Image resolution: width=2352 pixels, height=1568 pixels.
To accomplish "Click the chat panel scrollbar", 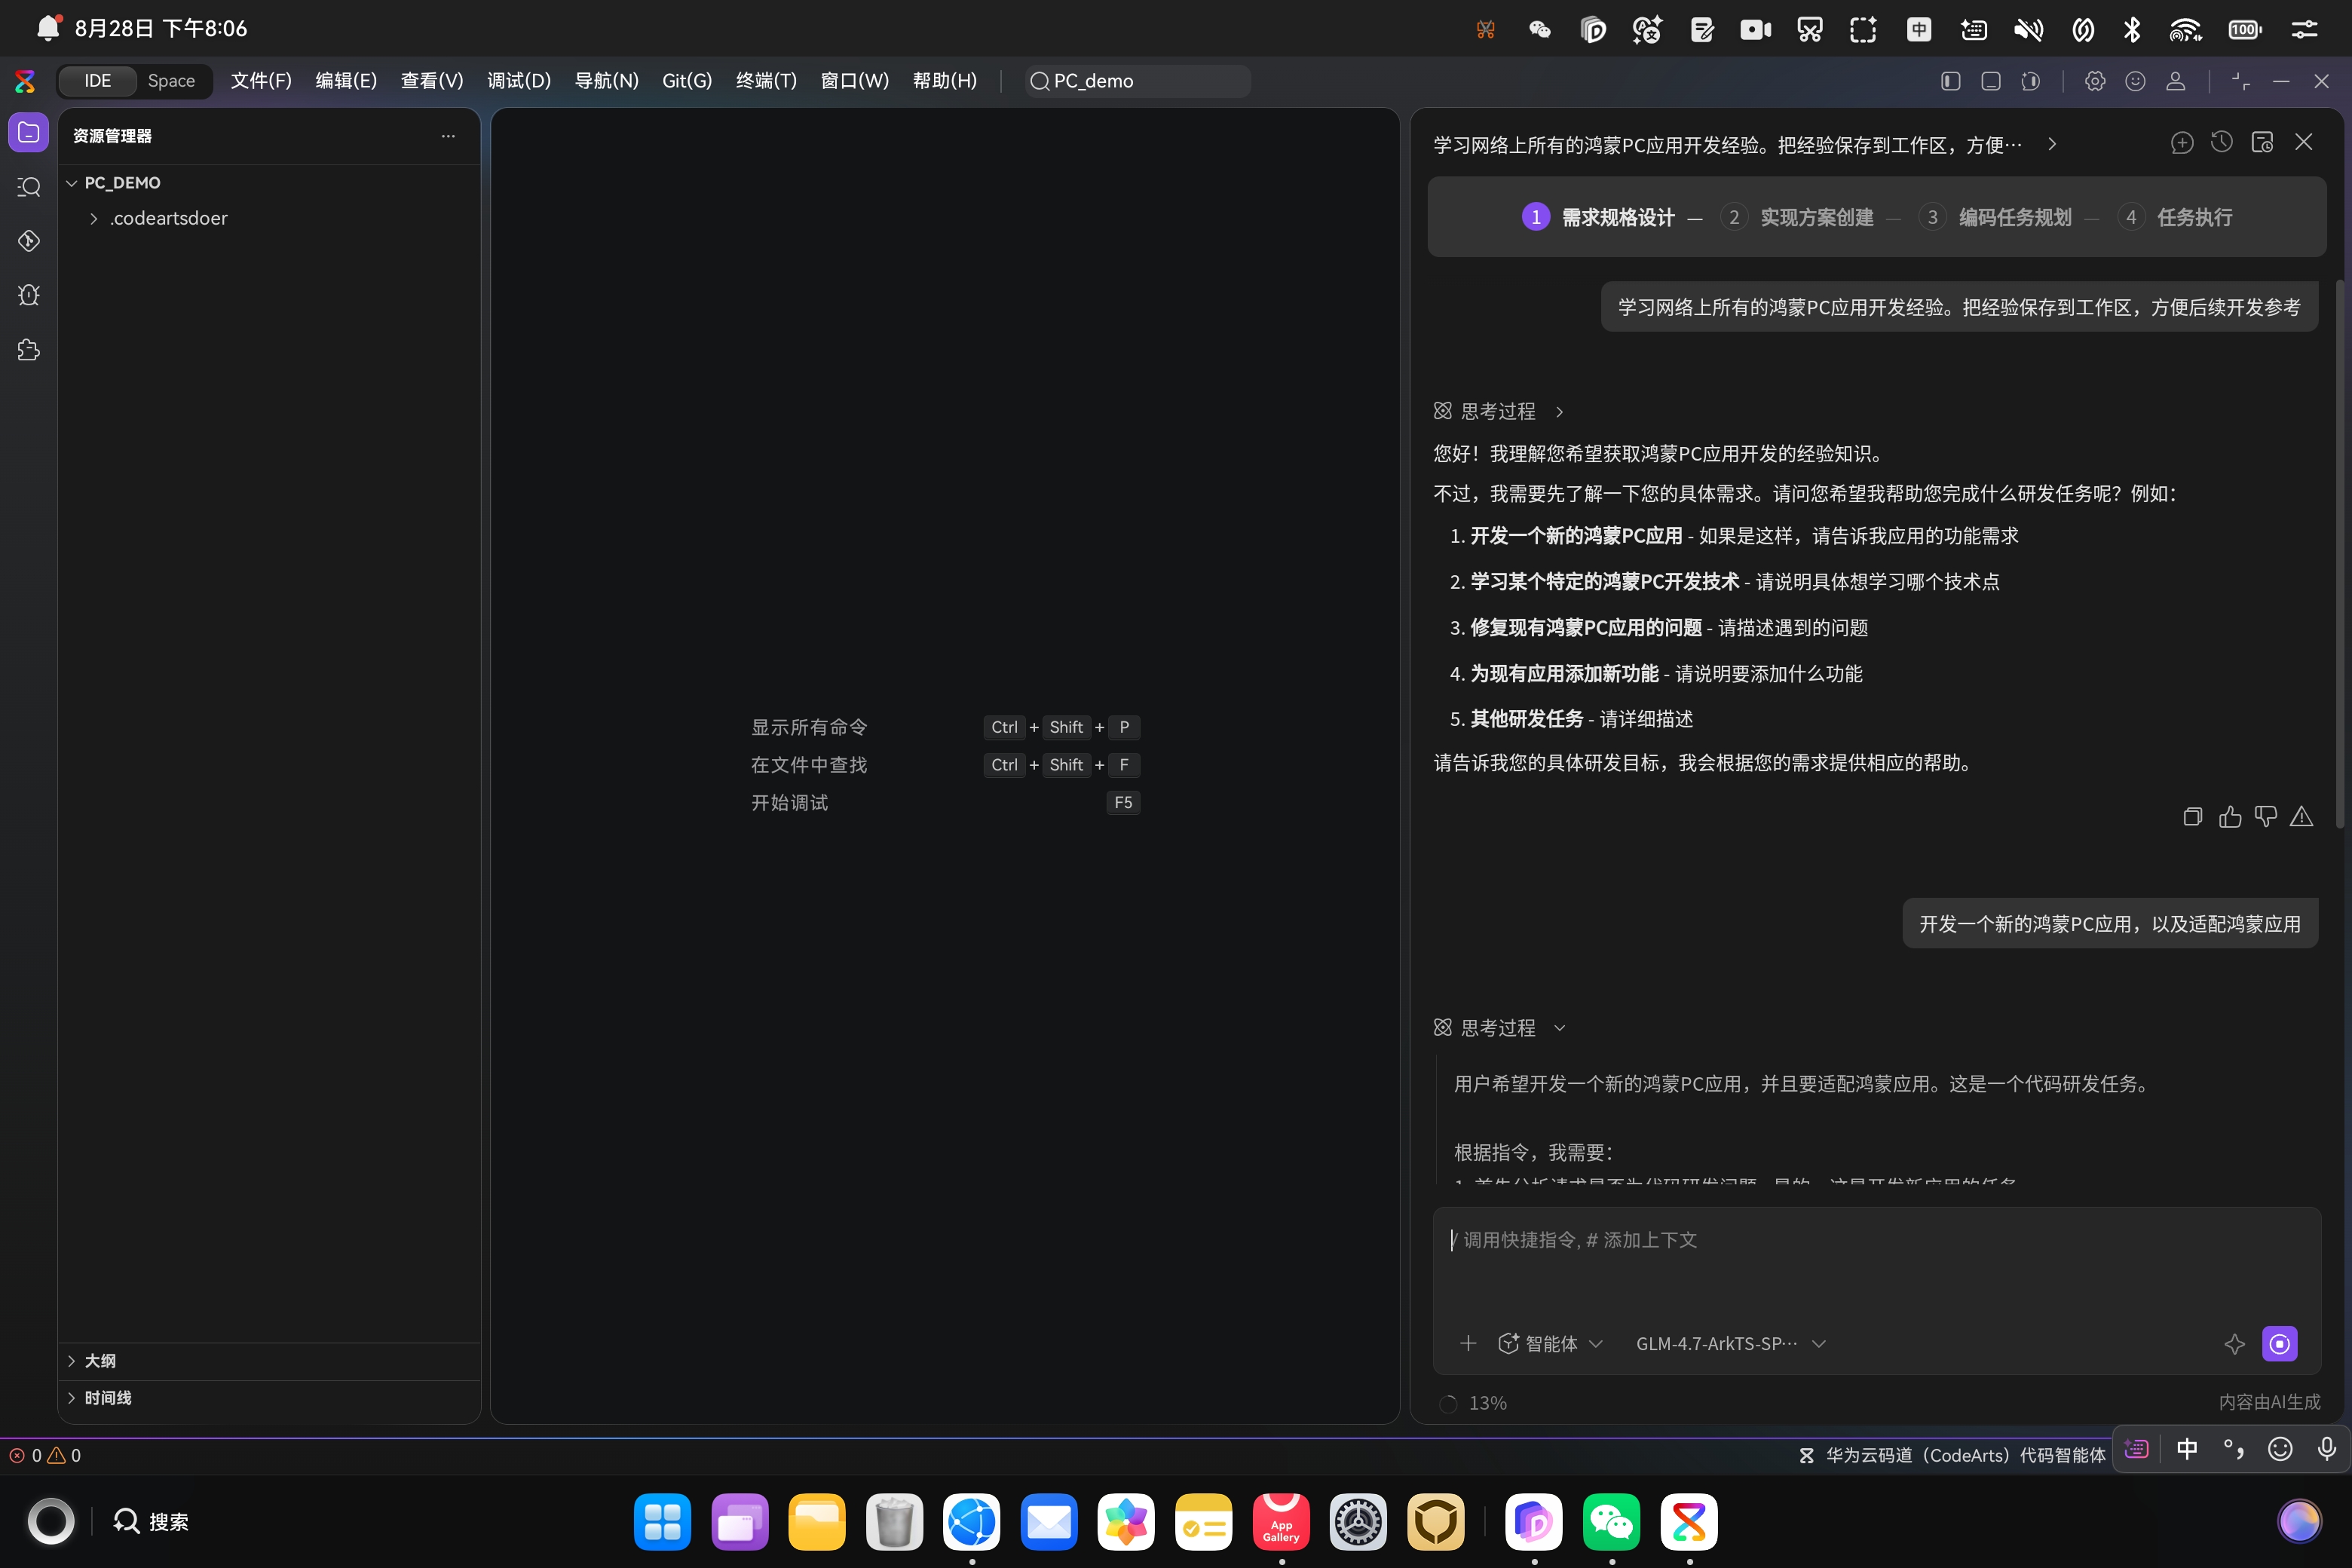I will pos(2340,554).
